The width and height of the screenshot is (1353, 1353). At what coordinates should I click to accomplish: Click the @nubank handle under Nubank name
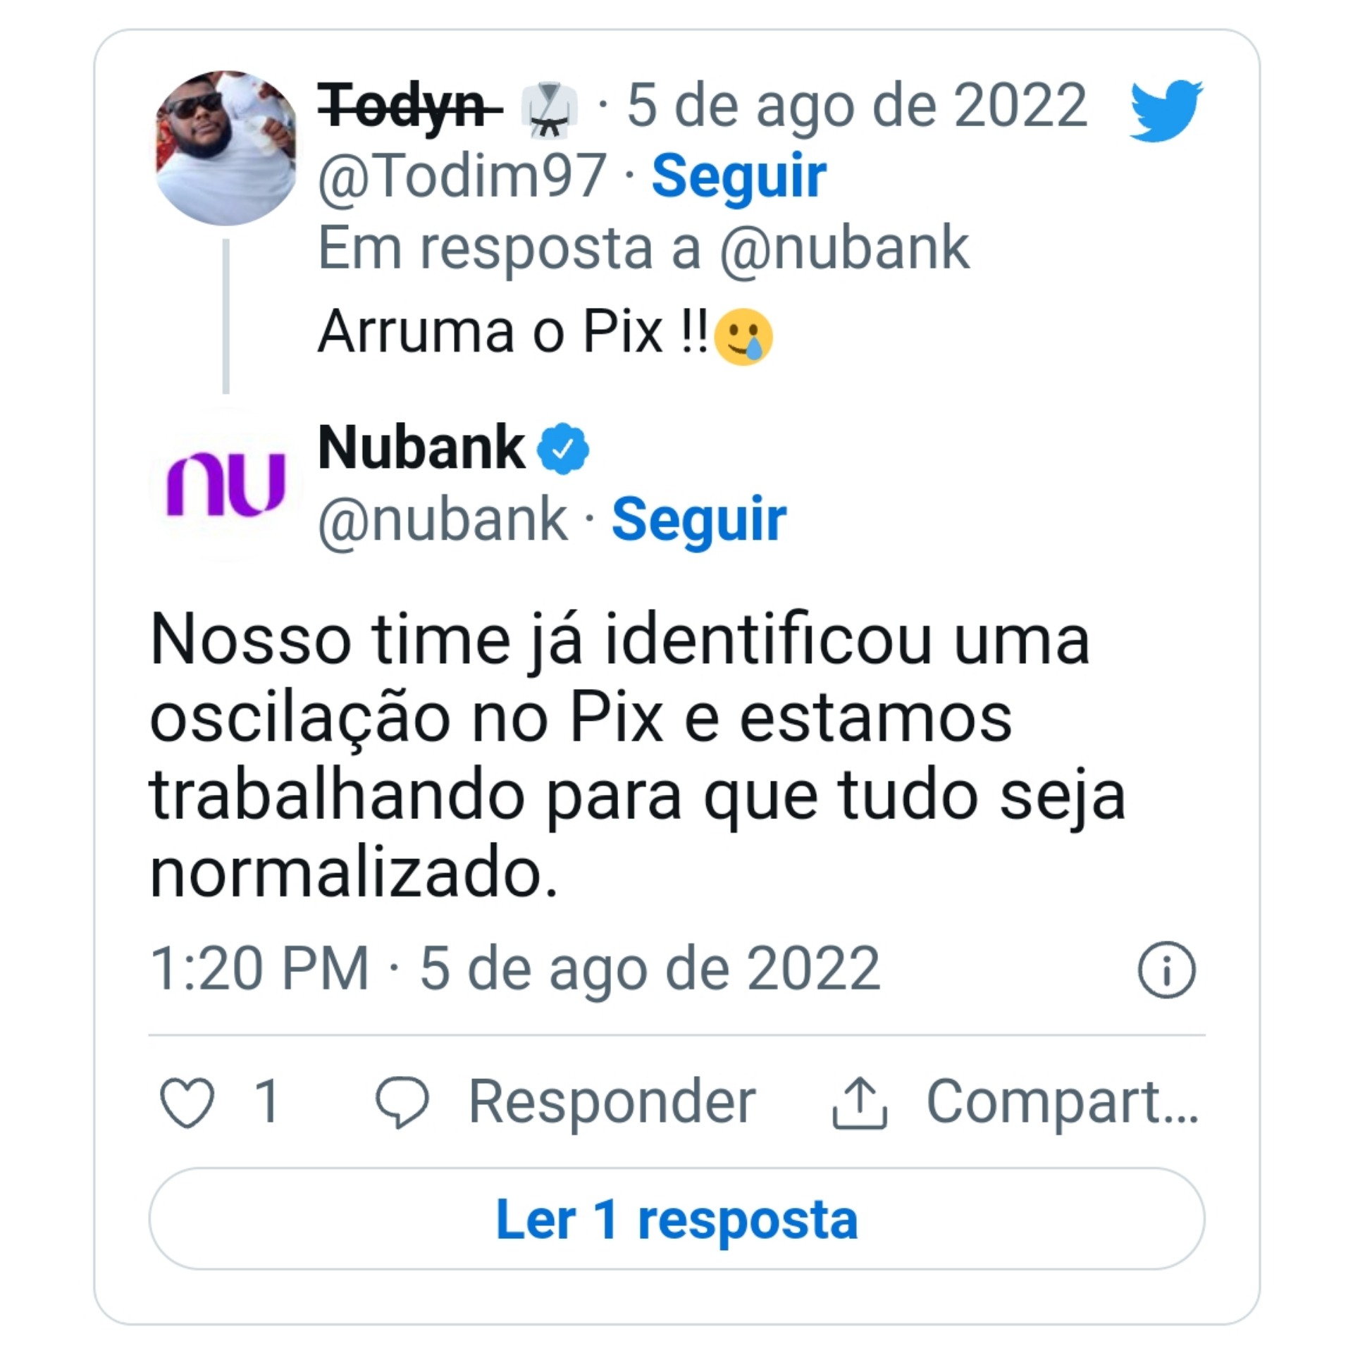(x=443, y=521)
